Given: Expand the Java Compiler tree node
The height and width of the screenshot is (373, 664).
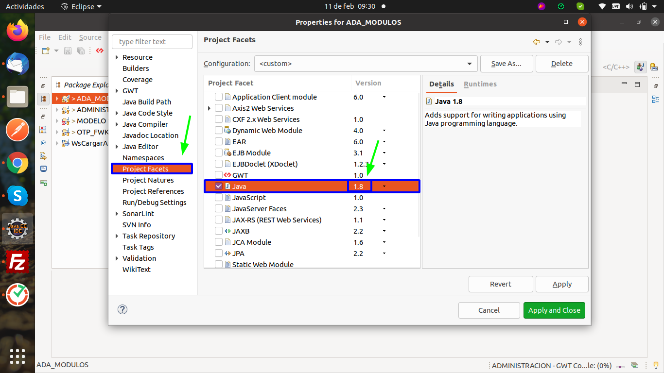Looking at the screenshot, I should pyautogui.click(x=117, y=124).
